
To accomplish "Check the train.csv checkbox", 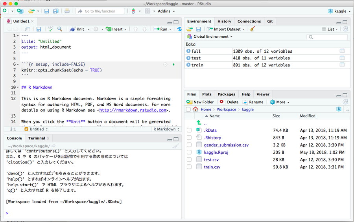I will (189, 167).
